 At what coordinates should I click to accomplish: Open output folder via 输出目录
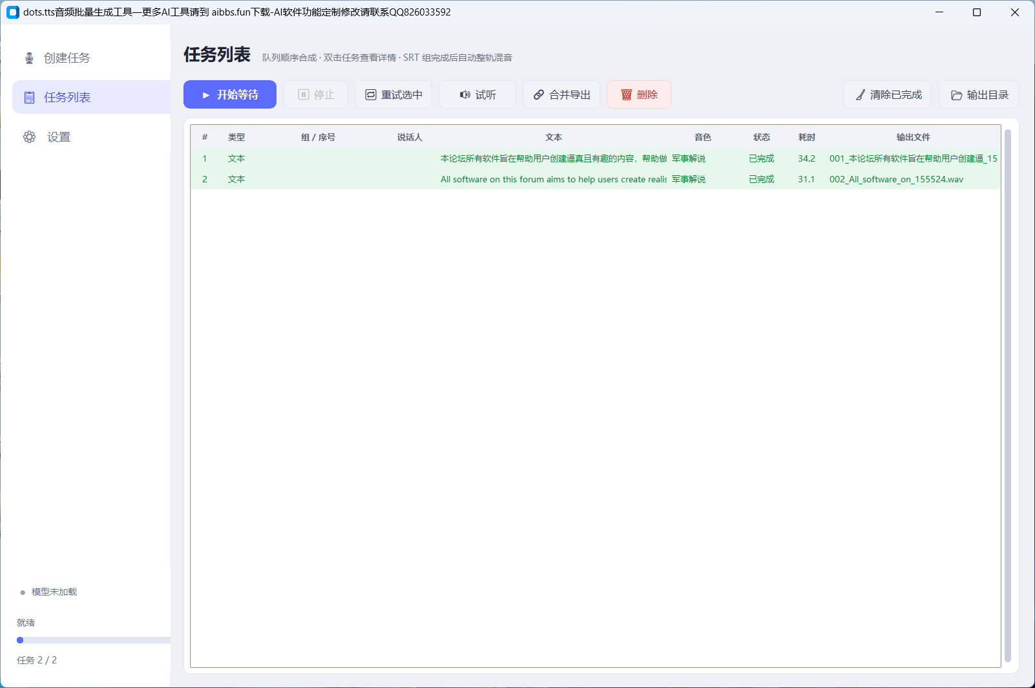979,94
